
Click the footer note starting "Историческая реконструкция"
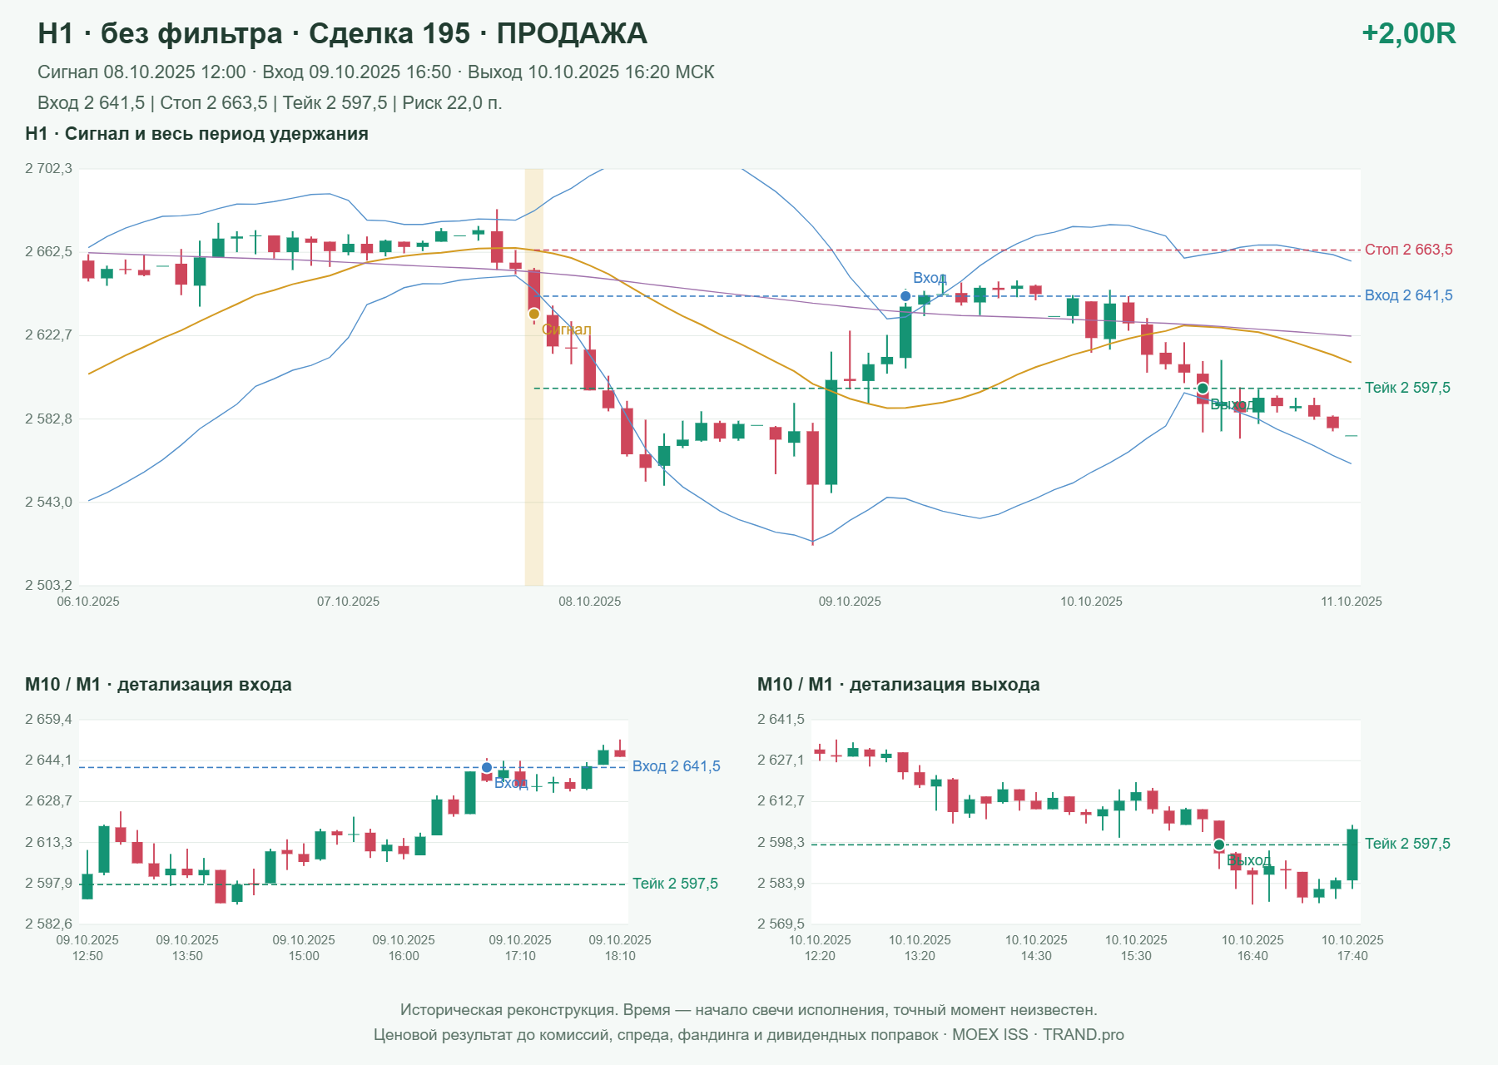click(x=749, y=1010)
